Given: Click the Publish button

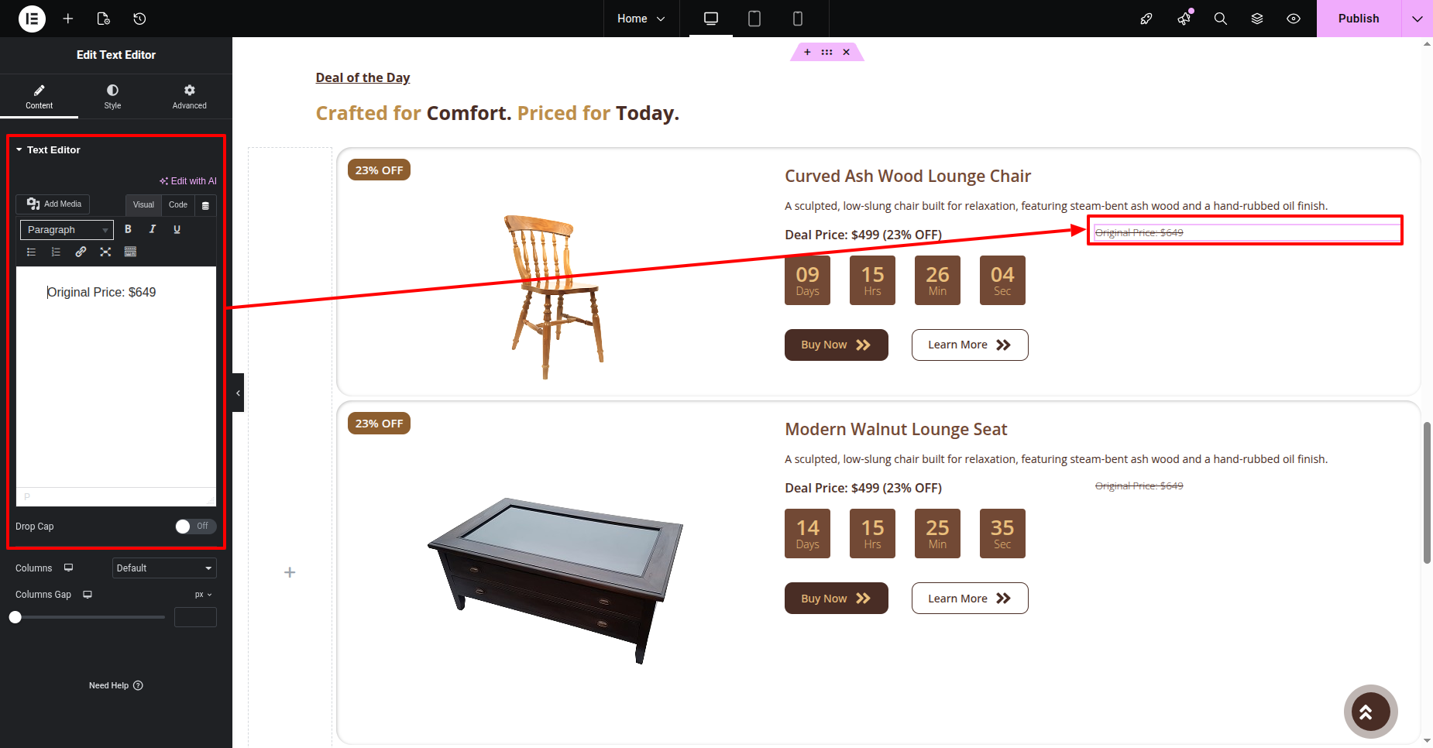Looking at the screenshot, I should click(1358, 19).
